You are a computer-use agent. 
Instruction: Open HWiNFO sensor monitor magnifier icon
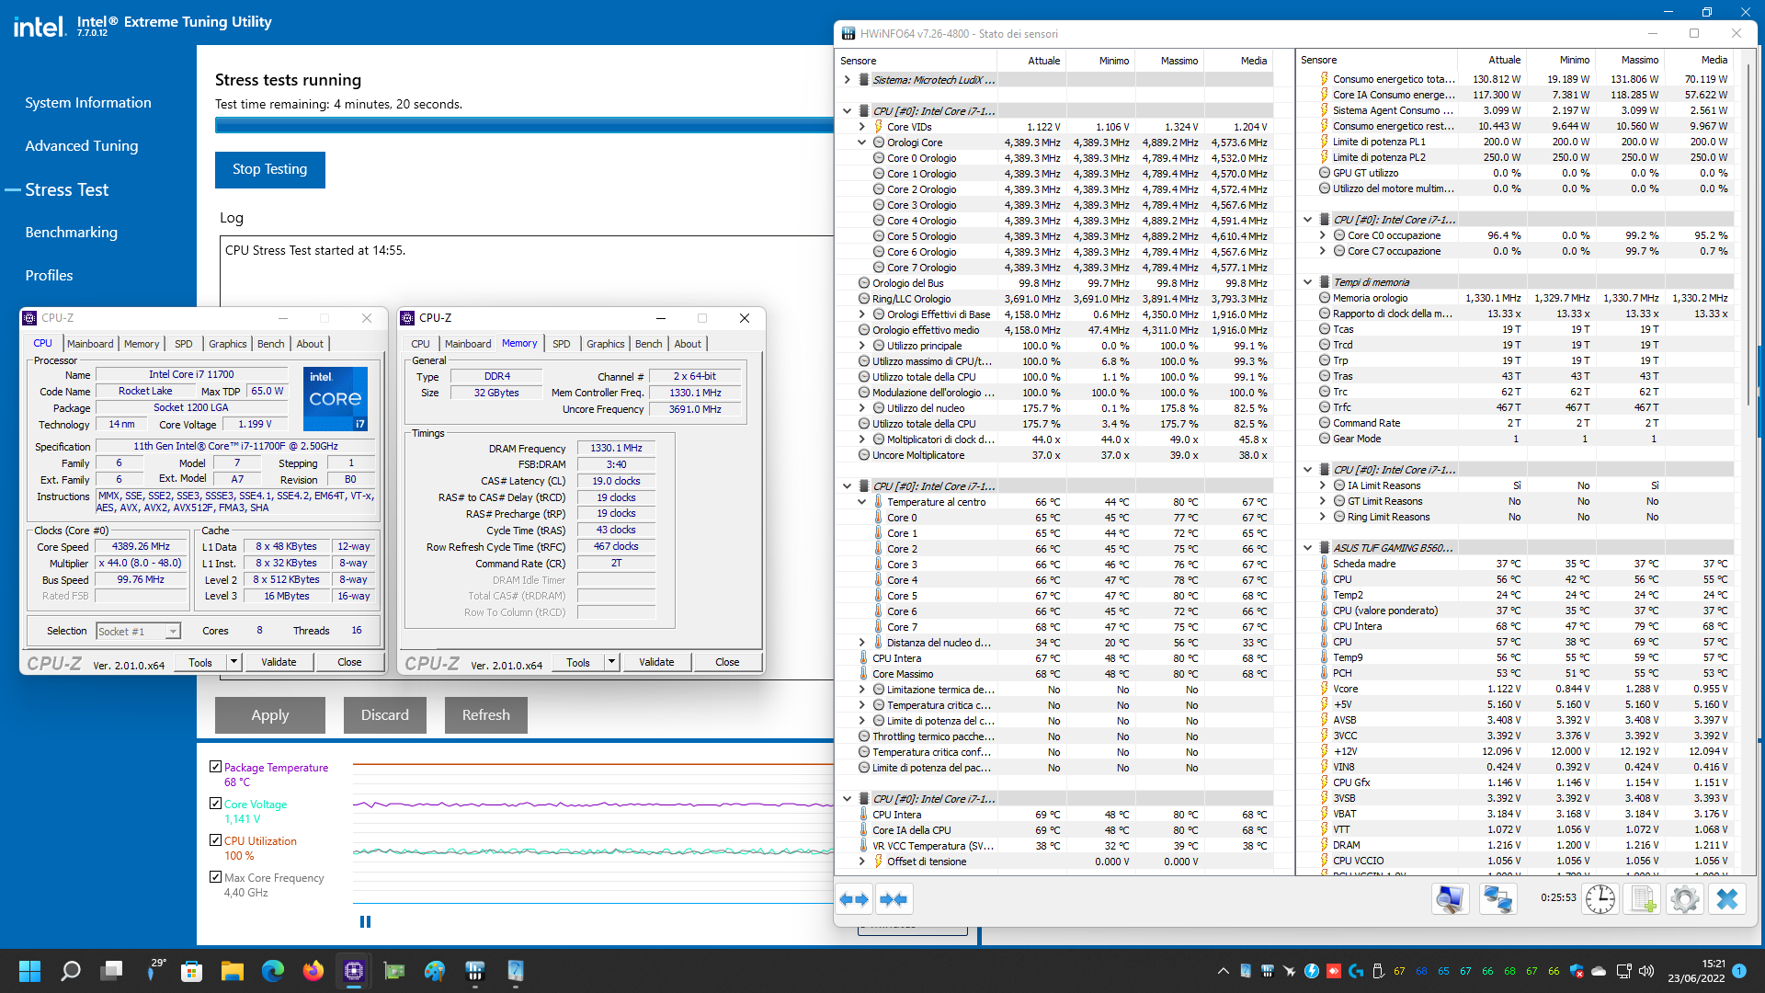1450,898
